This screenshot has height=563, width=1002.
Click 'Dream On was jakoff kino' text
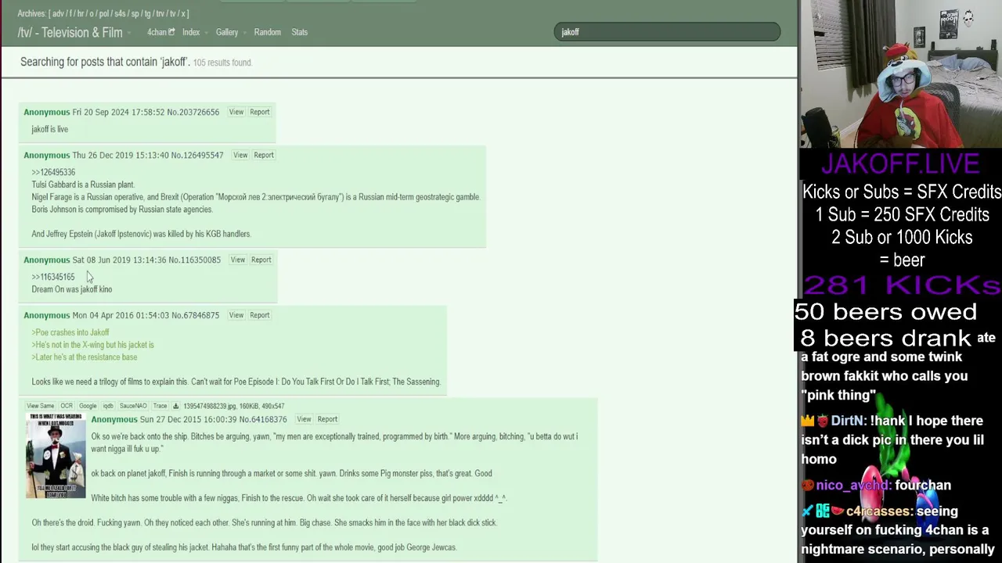coord(71,289)
